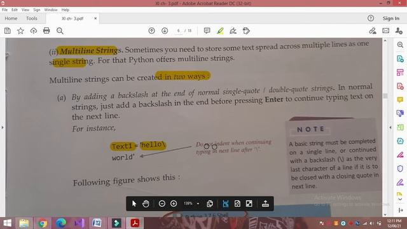The width and height of the screenshot is (407, 229).
Task: Choose the selection arrow tool in floating toolbar
Action: (134, 204)
